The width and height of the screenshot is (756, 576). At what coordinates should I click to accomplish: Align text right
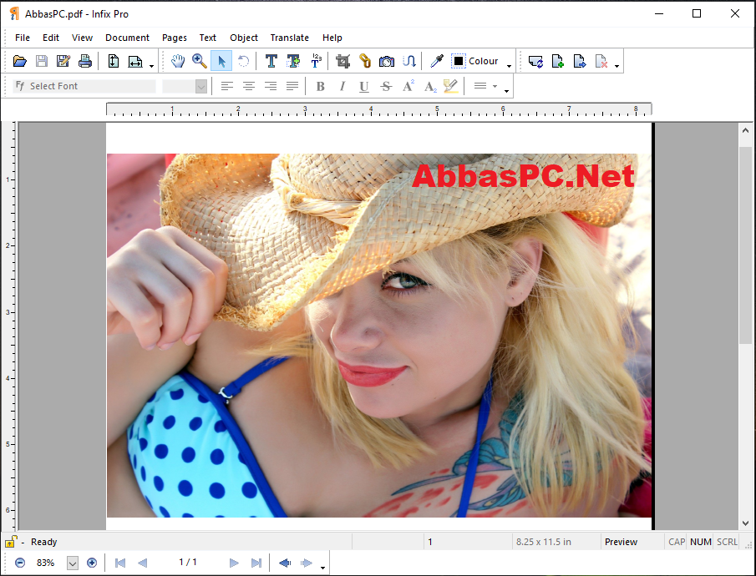[x=271, y=86]
